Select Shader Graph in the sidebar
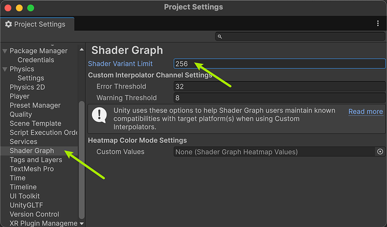 tap(32, 151)
